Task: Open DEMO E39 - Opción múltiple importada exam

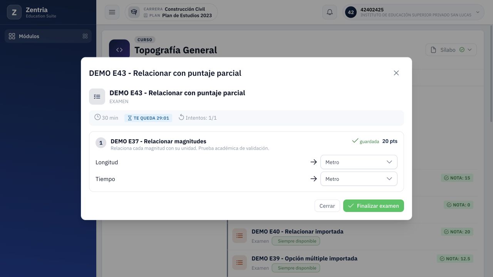Action: (x=304, y=259)
